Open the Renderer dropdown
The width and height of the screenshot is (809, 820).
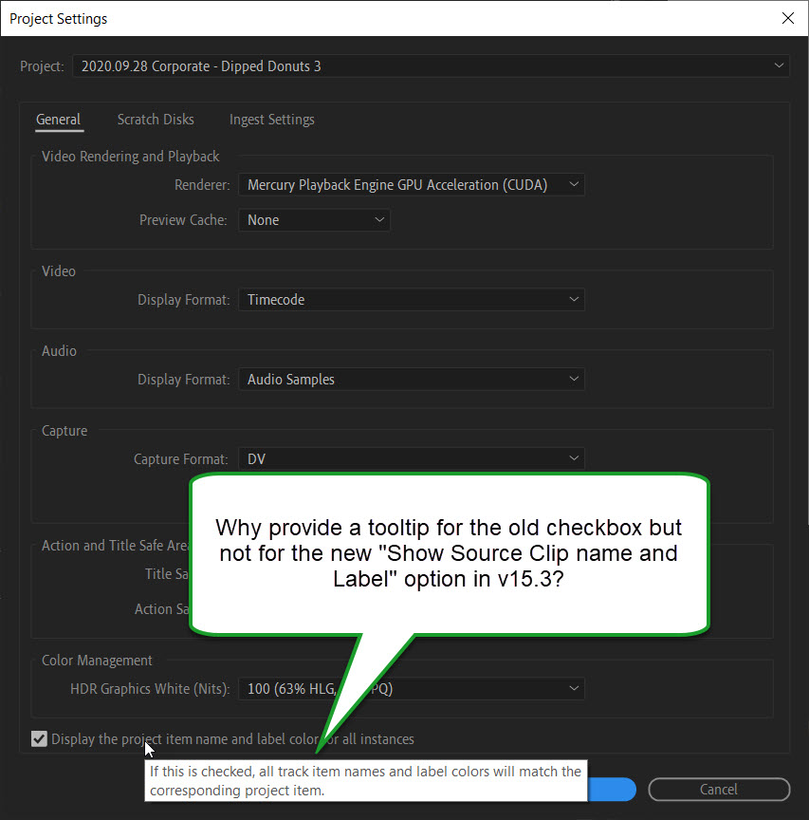click(412, 185)
